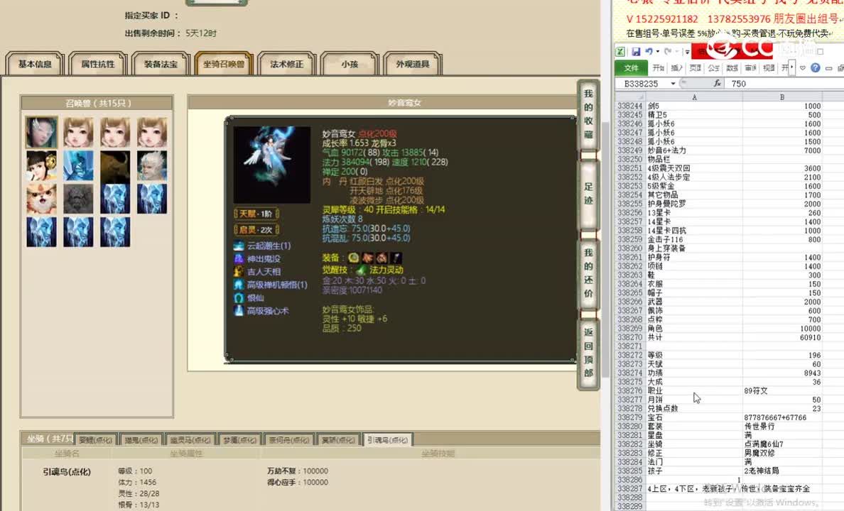Open the Name Box dropdown arrow
This screenshot has width=844, height=511.
[x=673, y=83]
